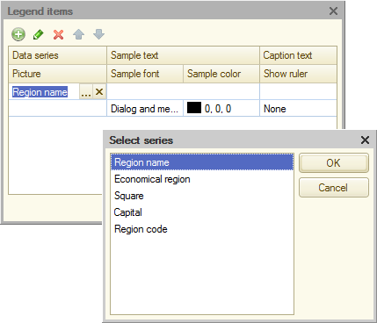Move the legend item up
The image size is (377, 323).
pyautogui.click(x=78, y=34)
